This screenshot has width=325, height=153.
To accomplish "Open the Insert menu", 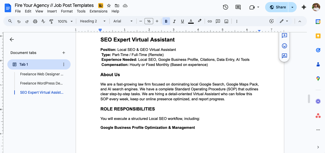I will pyautogui.click(x=52, y=11).
